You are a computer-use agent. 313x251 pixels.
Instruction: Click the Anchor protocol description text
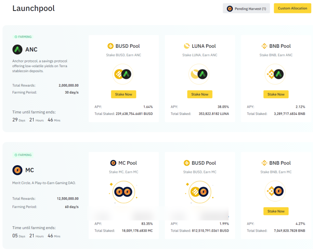[x=40, y=66]
